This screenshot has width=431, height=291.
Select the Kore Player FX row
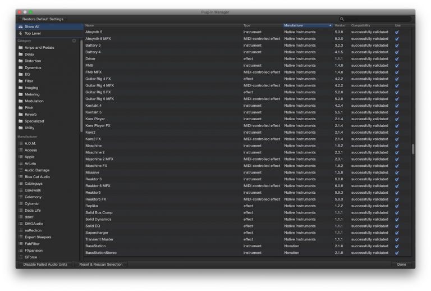coord(247,125)
